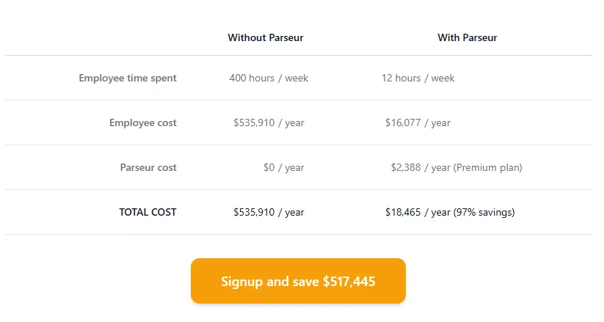Click "/ year" beside $16,077
This screenshot has width=604, height=322.
pos(437,122)
